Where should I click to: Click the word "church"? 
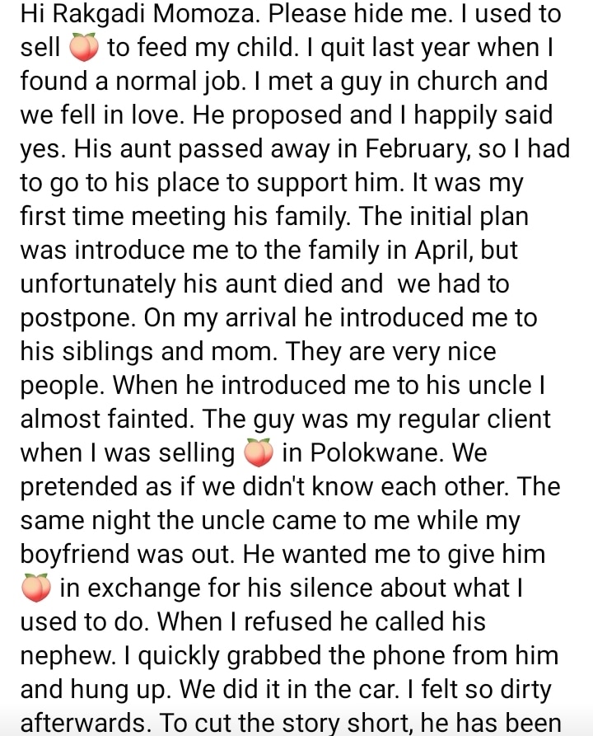[423, 82]
